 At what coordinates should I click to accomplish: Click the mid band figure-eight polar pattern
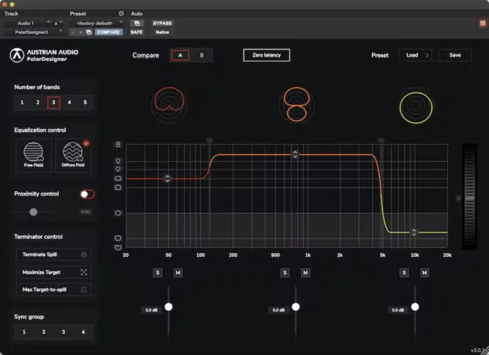296,104
